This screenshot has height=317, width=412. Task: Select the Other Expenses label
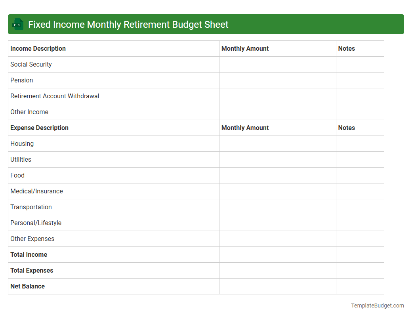[x=32, y=239]
